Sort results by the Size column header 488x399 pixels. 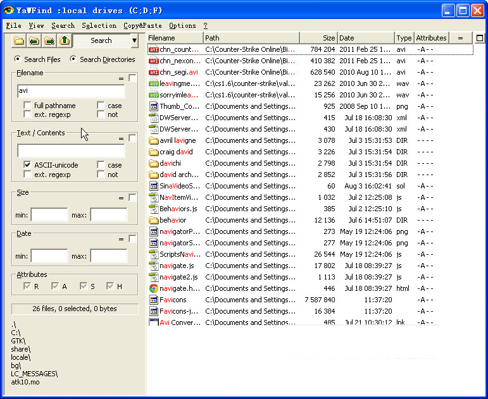[x=318, y=38]
